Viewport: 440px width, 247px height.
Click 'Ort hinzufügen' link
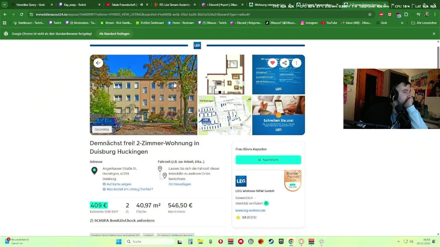click(180, 184)
